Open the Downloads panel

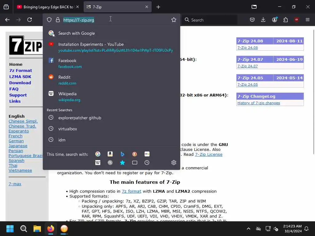pos(263,20)
